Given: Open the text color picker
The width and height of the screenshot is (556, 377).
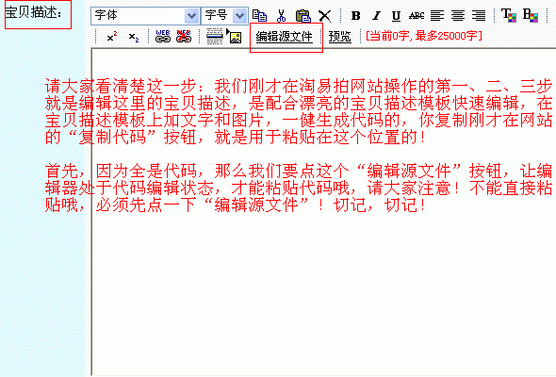Looking at the screenshot, I should click(x=509, y=16).
